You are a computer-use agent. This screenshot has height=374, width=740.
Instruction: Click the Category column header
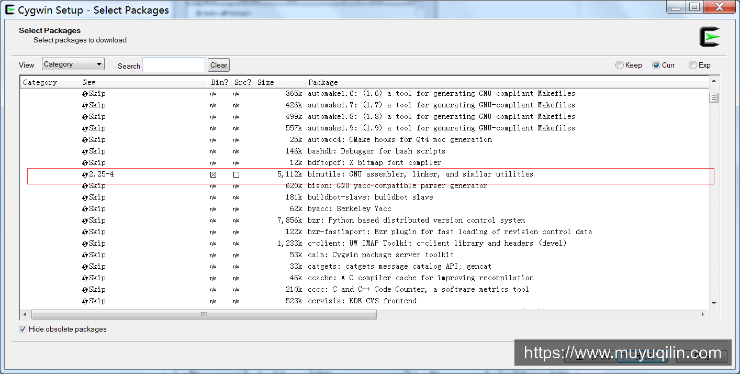point(50,82)
